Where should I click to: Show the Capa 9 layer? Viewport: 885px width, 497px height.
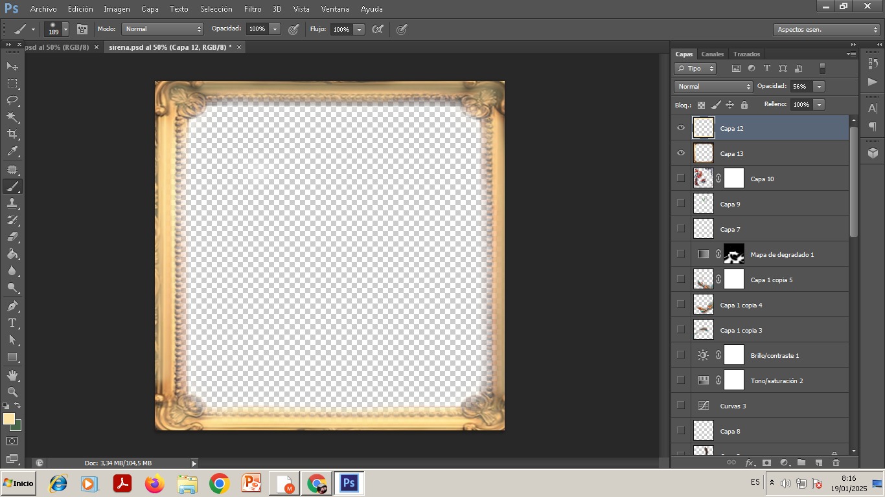(680, 203)
